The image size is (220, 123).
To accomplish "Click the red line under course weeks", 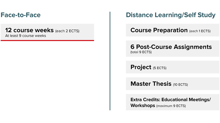I will pos(47,40).
